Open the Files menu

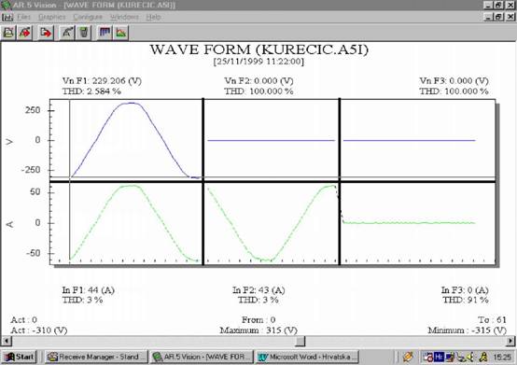point(23,17)
